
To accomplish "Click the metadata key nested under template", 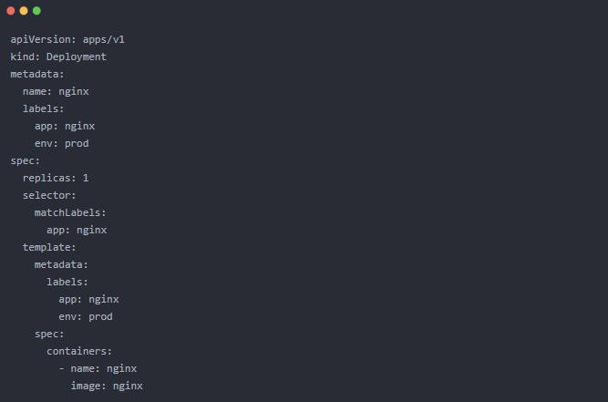I will 61,264.
